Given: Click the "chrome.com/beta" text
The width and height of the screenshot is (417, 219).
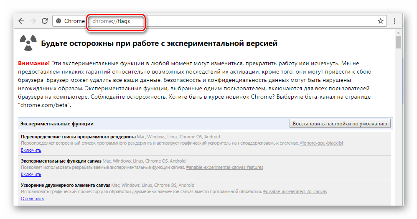Looking at the screenshot, I should click(44, 105).
